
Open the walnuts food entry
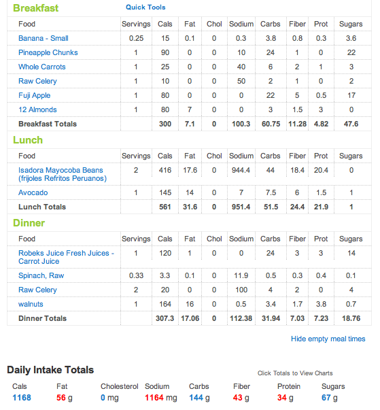coord(31,304)
